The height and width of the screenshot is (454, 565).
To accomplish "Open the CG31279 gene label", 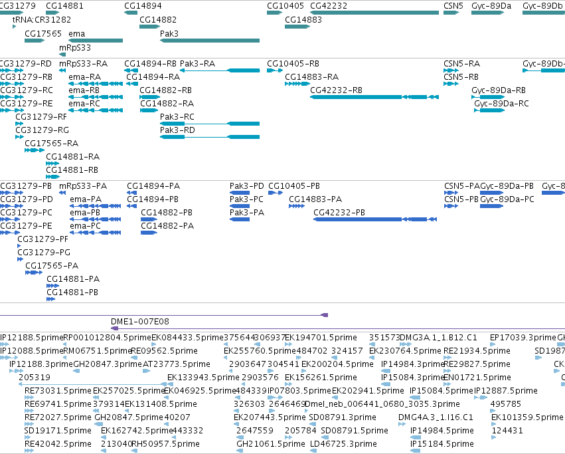I will (18, 6).
